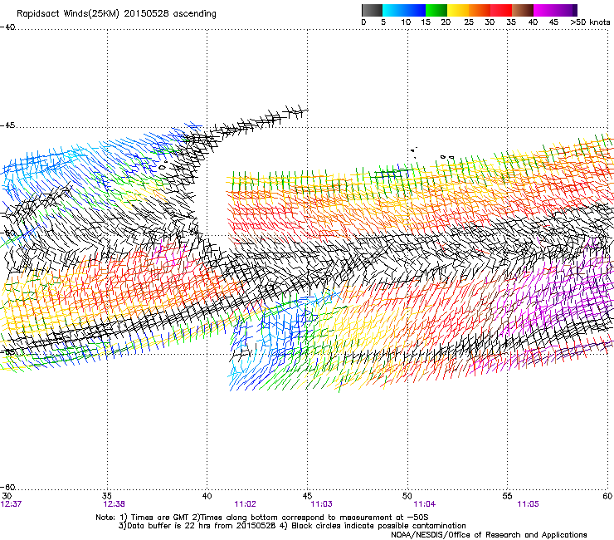
Task: Click the 11:04 pass time label
Action: pos(425,504)
